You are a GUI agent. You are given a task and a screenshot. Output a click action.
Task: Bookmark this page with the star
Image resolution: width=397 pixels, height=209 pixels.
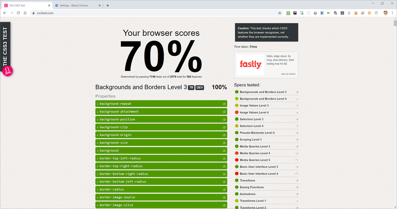[x=279, y=13]
